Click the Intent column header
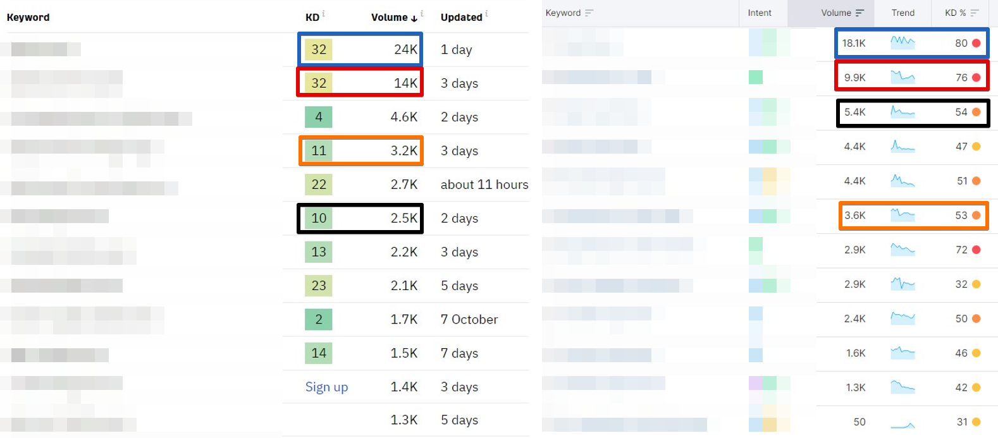This screenshot has width=998, height=438. click(x=760, y=13)
